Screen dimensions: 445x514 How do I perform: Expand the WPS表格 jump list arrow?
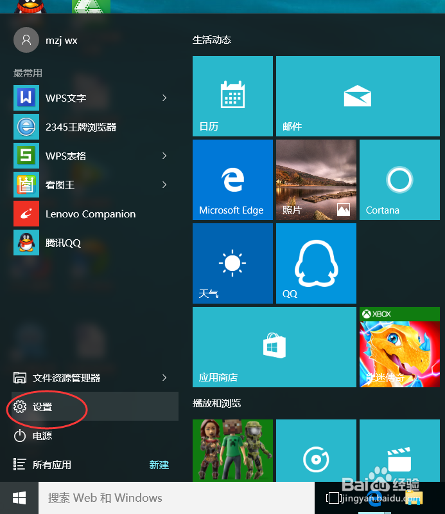point(164,156)
